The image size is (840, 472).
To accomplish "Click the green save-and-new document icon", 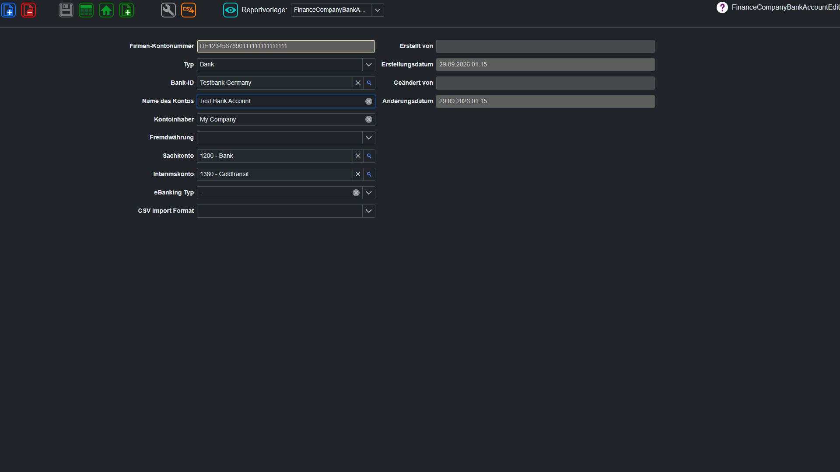I will 126,10.
